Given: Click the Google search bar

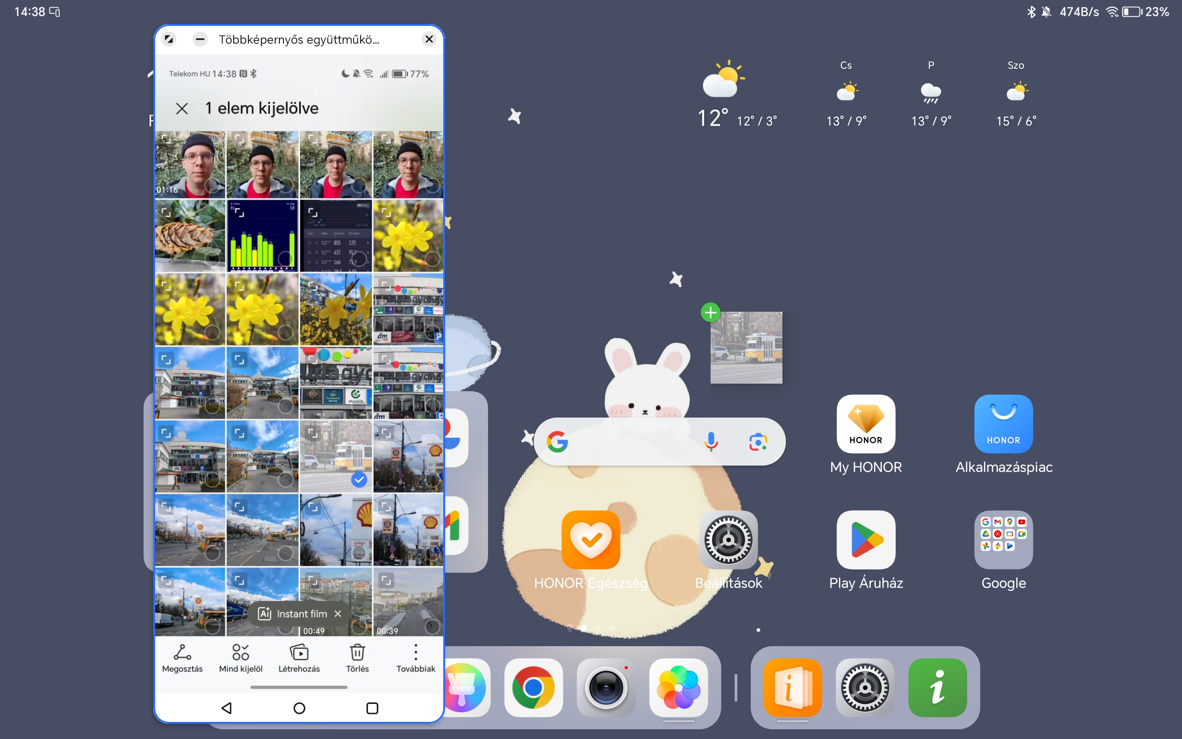Looking at the screenshot, I should (659, 442).
